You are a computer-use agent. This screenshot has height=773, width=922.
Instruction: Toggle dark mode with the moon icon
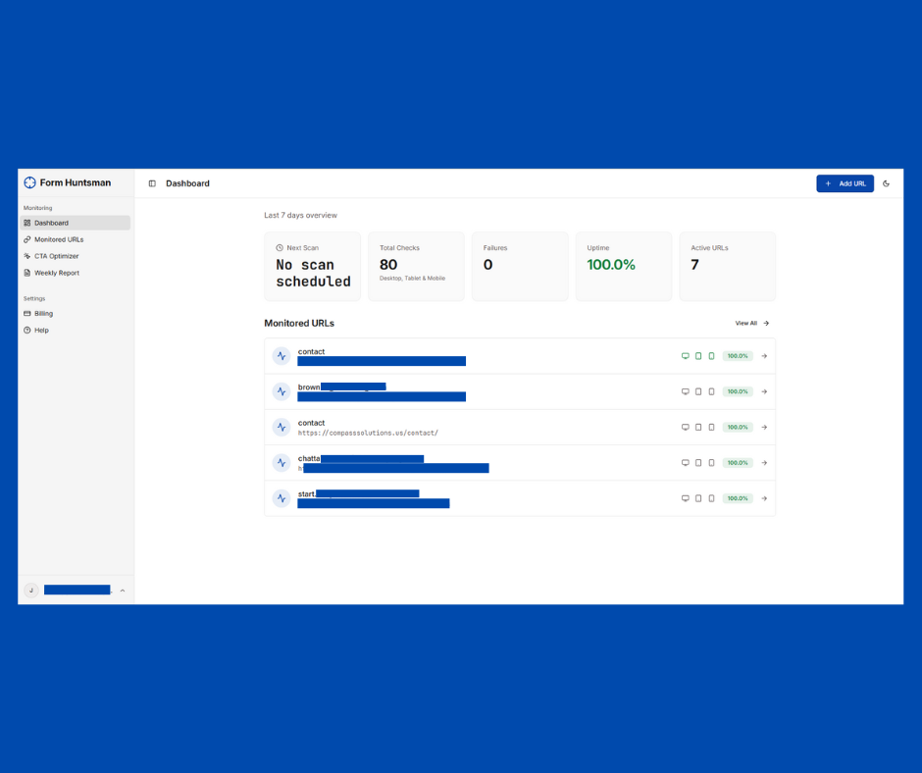[x=887, y=183]
